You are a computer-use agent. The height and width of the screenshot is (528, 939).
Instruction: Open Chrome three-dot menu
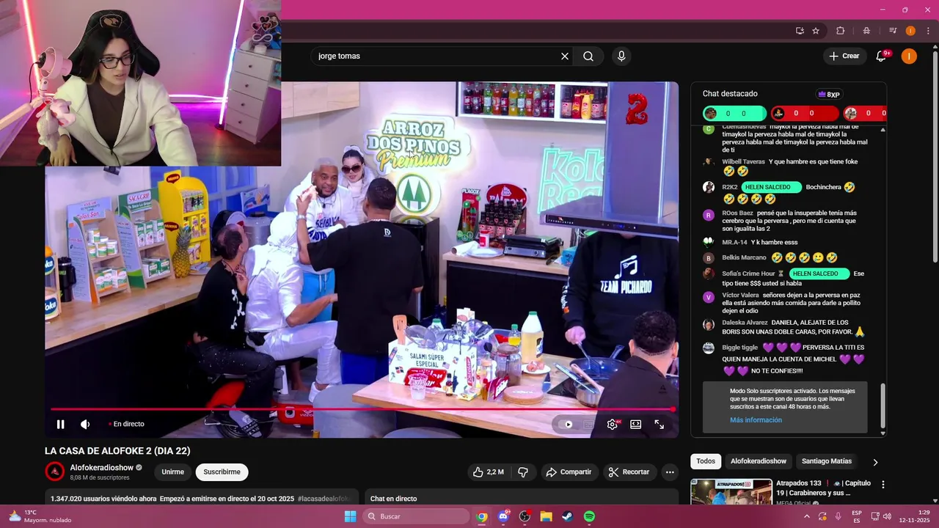(x=928, y=31)
